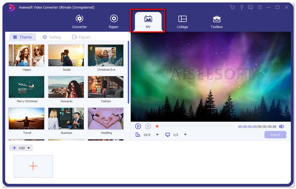This screenshot has width=296, height=189.
Task: Choose the Merry Christmas theme
Action: pyautogui.click(x=27, y=87)
